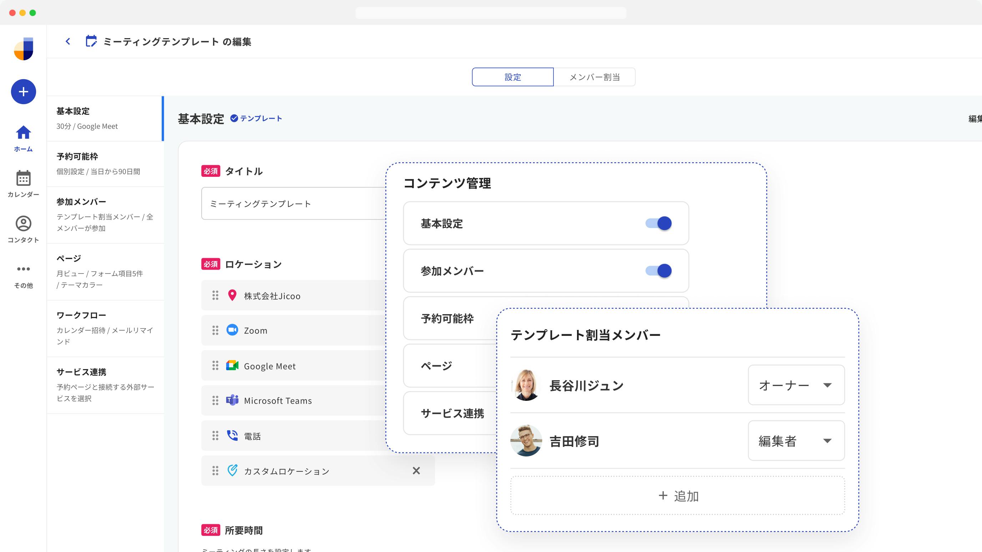
Task: Open the 編集者 role dropdown for 吉田修司
Action: [x=796, y=441]
